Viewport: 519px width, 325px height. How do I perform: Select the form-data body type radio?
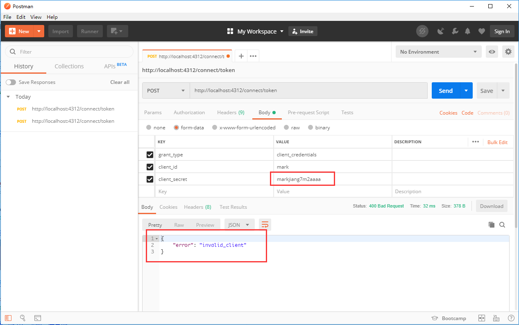[176, 127]
